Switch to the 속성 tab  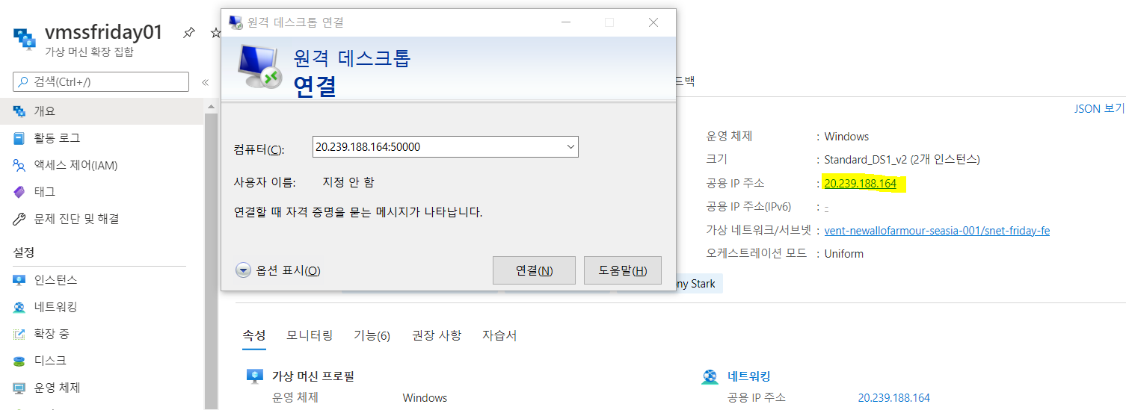point(253,335)
